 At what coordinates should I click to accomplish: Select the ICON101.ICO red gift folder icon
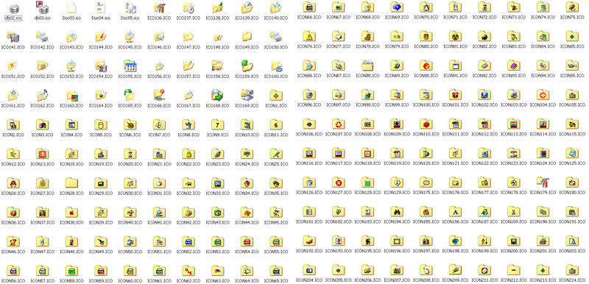455,94
